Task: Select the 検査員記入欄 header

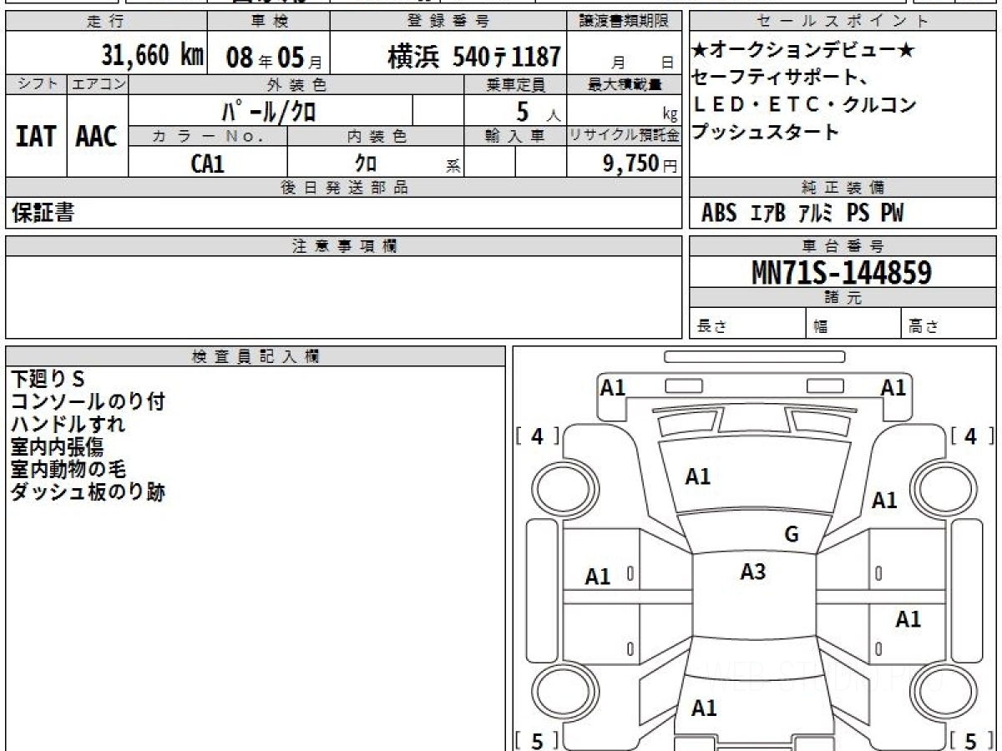Action: (x=256, y=356)
